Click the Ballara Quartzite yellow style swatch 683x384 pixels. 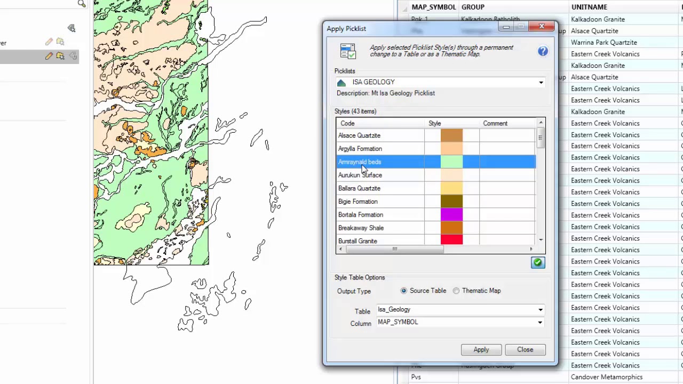click(x=451, y=188)
